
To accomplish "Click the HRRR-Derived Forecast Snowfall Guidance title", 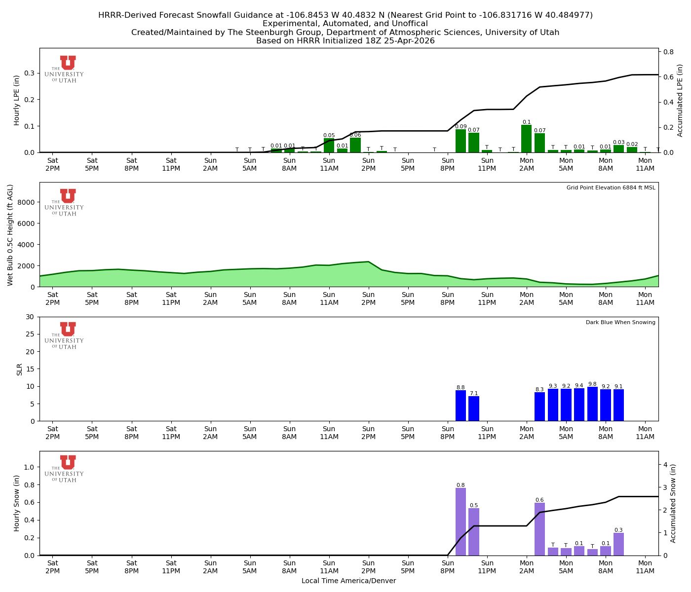I will coord(345,15).
